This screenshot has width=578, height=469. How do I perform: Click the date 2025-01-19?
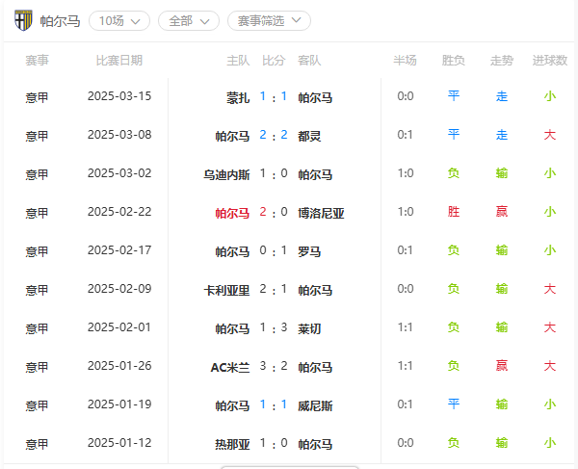[119, 404]
